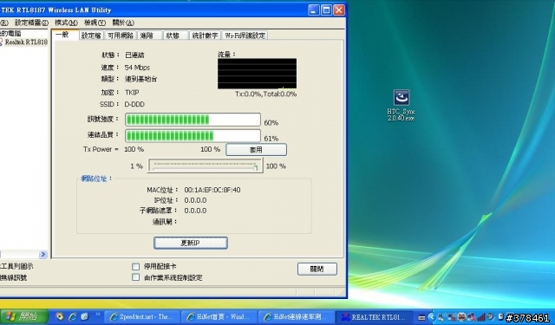Click the 關閉 button
This screenshot has width=555, height=325.
317,270
